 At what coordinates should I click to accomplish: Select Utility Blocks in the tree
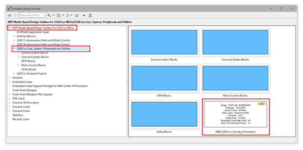pos(29,69)
